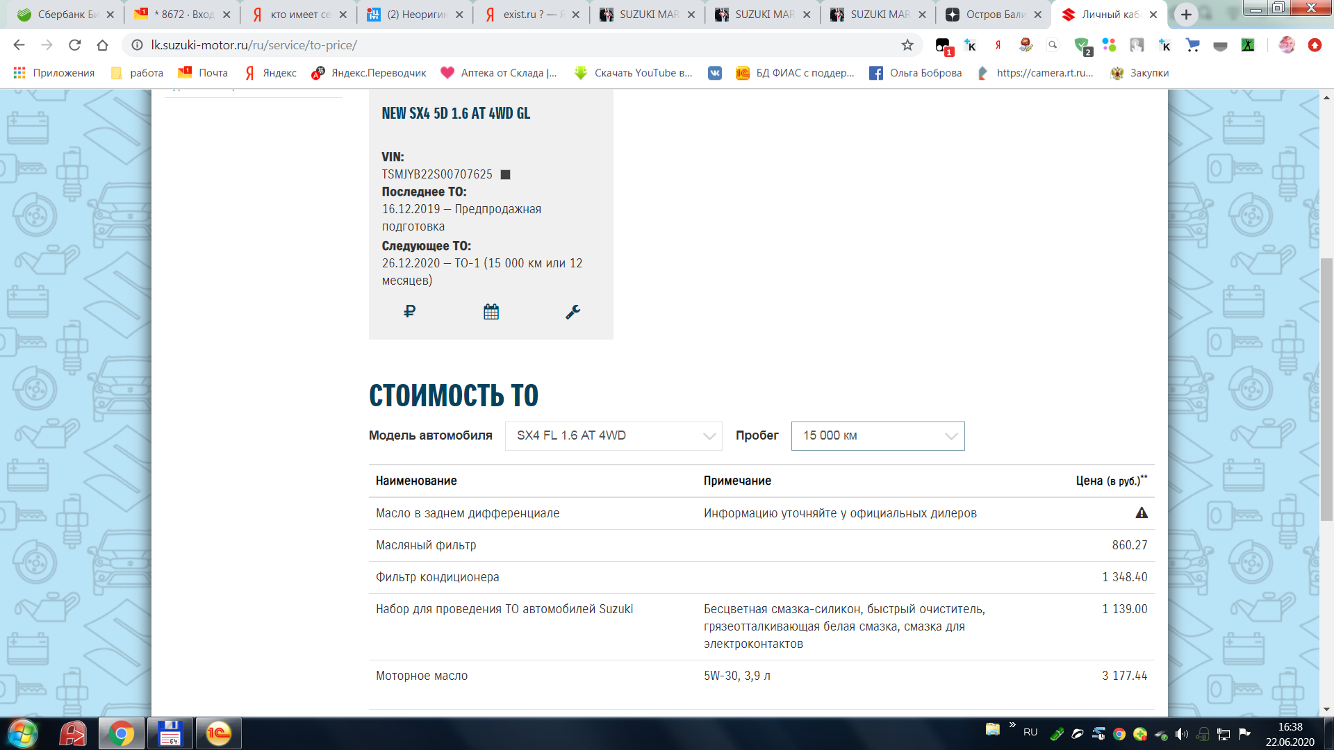Open the Закупки bookmark
Viewport: 1334px width, 750px height.
1139,73
